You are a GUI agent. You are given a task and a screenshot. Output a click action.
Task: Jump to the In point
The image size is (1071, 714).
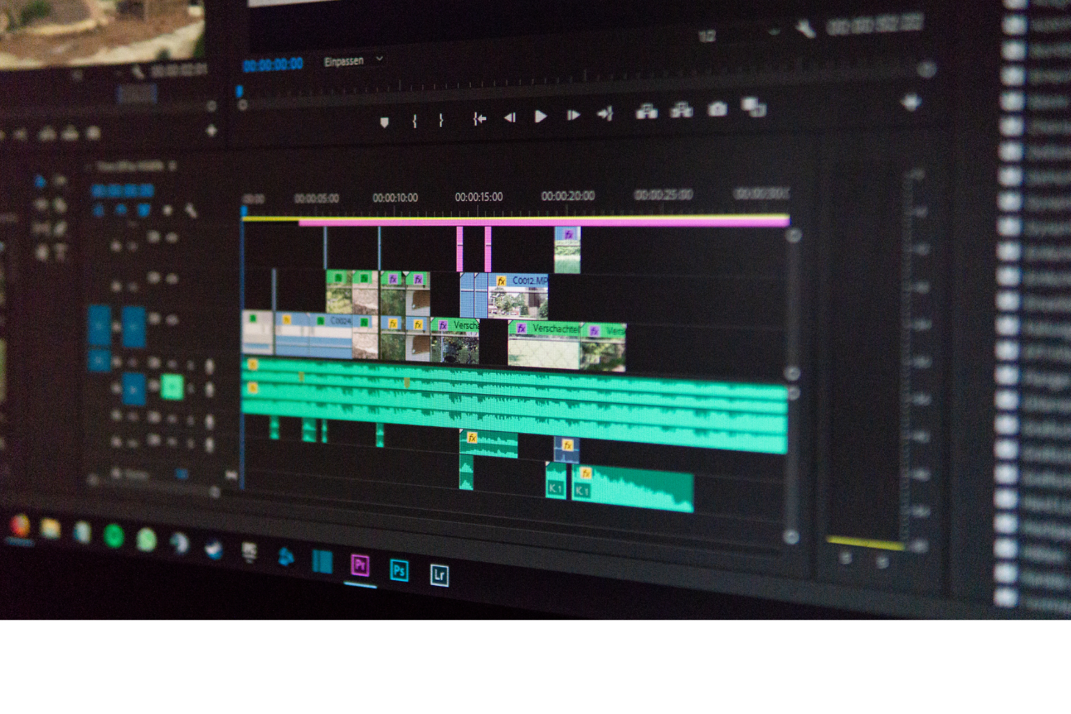pos(479,119)
